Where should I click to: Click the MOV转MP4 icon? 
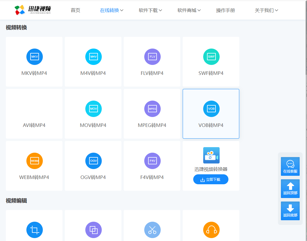(93, 109)
